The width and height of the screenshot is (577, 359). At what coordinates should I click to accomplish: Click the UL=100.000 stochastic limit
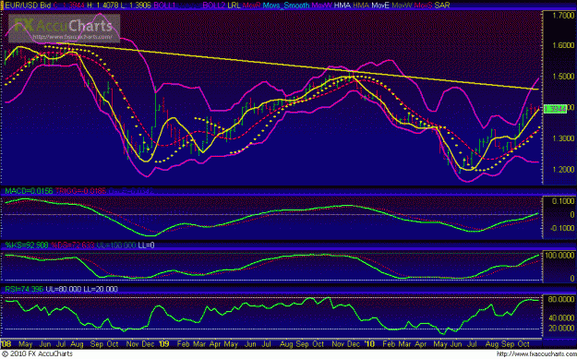(116, 245)
